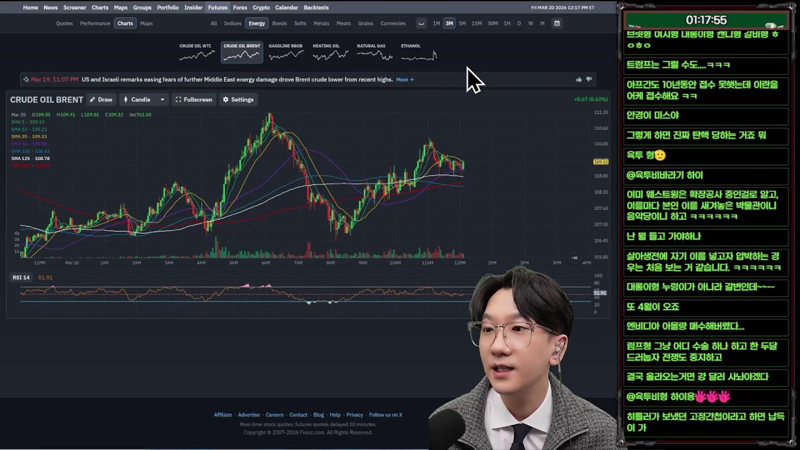Click the chart layout icon before 1M
Image resolution: width=800 pixels, height=450 pixels.
tap(421, 23)
